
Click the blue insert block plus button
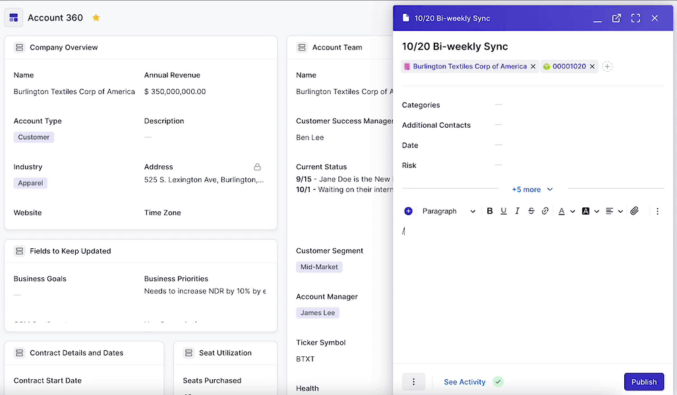pyautogui.click(x=408, y=211)
